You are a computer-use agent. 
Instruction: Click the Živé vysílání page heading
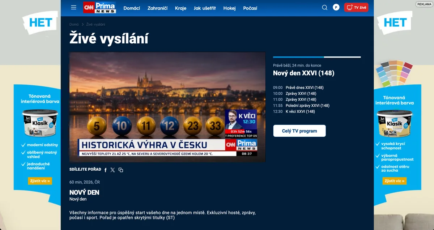coord(109,38)
